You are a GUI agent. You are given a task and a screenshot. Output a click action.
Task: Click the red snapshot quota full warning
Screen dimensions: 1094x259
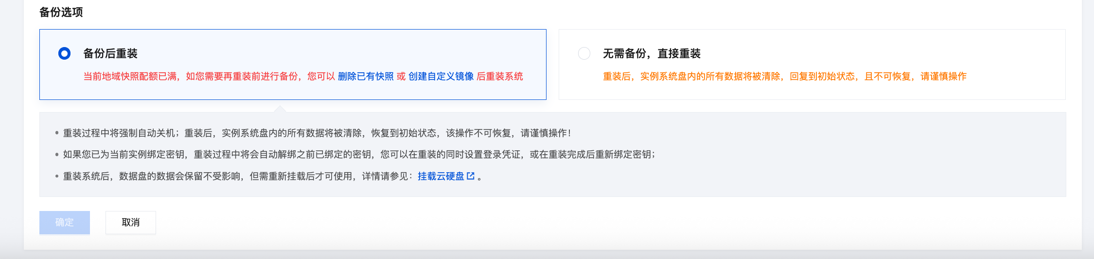[194, 77]
